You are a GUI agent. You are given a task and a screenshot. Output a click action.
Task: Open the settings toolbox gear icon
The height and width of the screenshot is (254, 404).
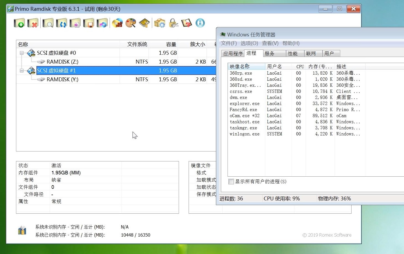pyautogui.click(x=160, y=23)
